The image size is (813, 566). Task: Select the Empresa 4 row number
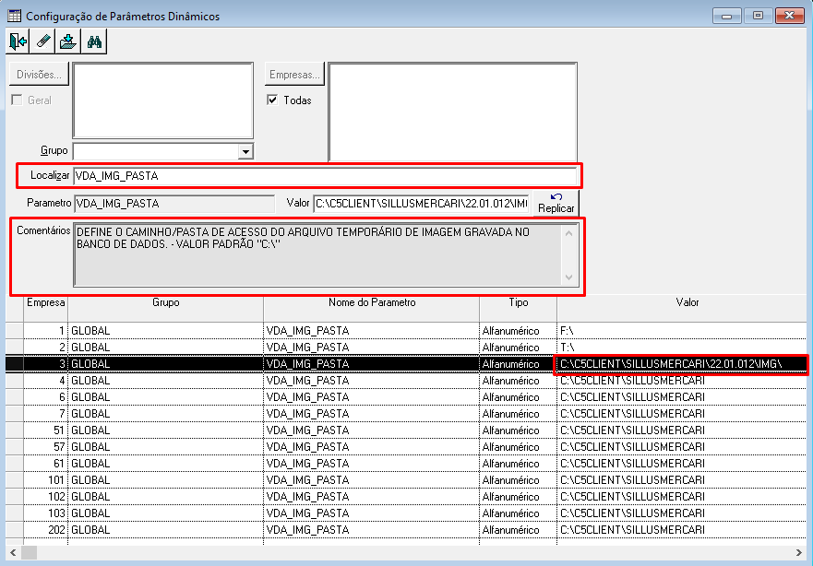45,381
